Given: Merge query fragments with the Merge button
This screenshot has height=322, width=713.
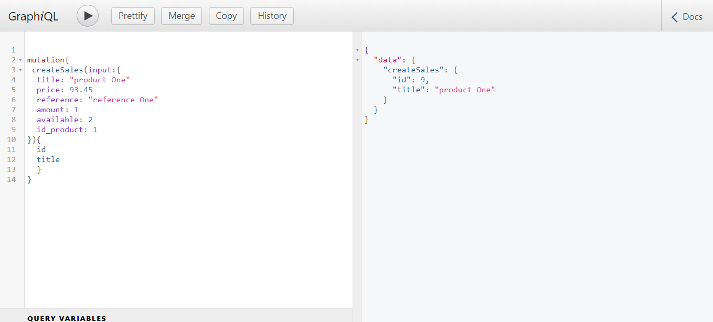Looking at the screenshot, I should click(181, 16).
